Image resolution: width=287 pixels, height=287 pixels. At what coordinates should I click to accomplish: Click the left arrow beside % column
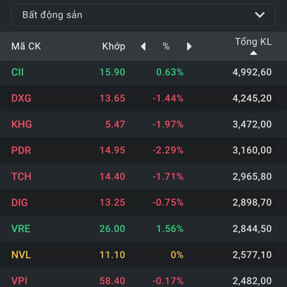(x=143, y=46)
